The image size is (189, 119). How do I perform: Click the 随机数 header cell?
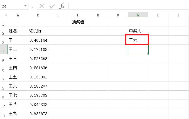click(38, 31)
